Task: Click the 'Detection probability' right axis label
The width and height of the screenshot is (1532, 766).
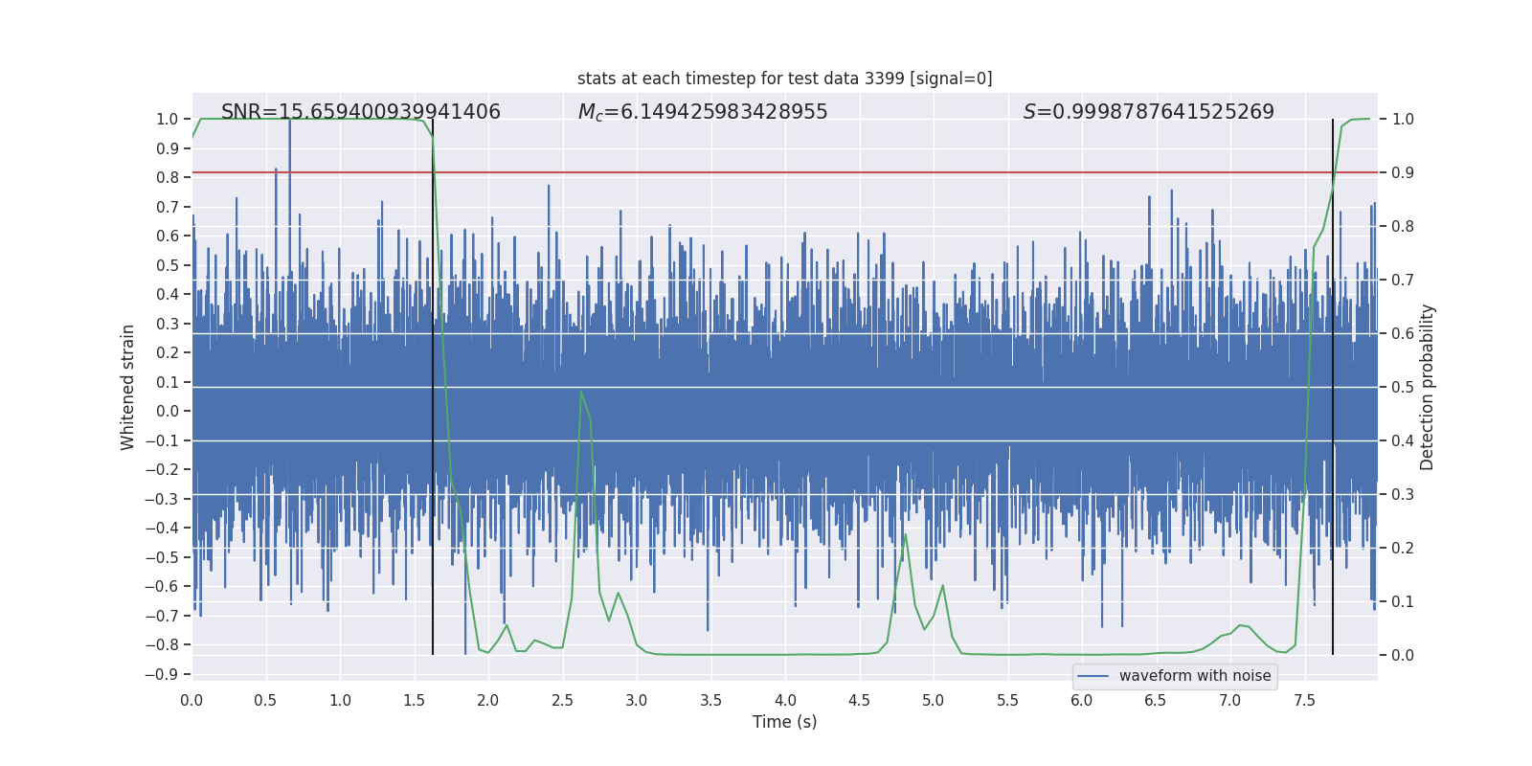Action: pos(1427,387)
